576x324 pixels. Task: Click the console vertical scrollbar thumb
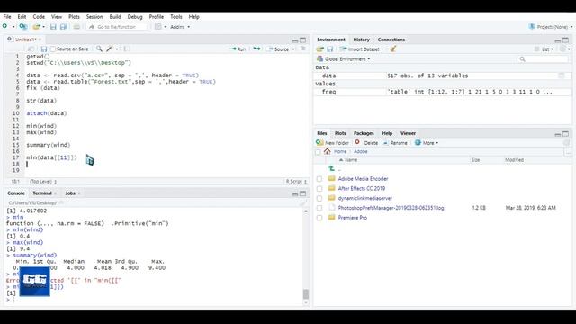306,294
